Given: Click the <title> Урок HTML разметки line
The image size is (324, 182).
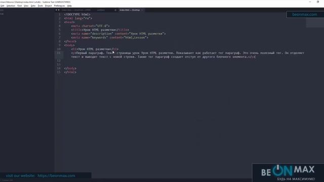Looking at the screenshot, I should click(x=100, y=30).
